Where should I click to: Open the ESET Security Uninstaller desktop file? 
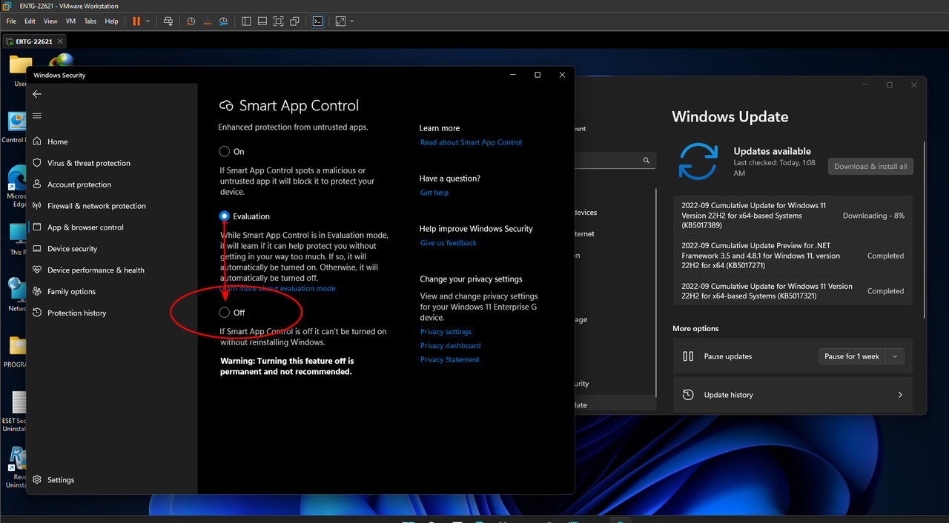pos(15,413)
